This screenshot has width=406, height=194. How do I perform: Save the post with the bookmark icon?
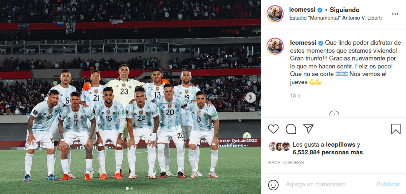coord(396,129)
